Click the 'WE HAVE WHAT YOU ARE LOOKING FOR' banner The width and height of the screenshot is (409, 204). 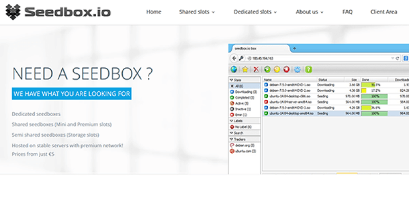[72, 94]
